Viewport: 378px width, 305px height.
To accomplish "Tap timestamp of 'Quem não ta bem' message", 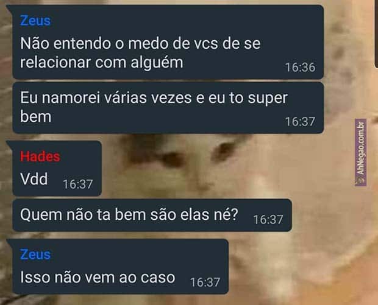I will pos(268,220).
